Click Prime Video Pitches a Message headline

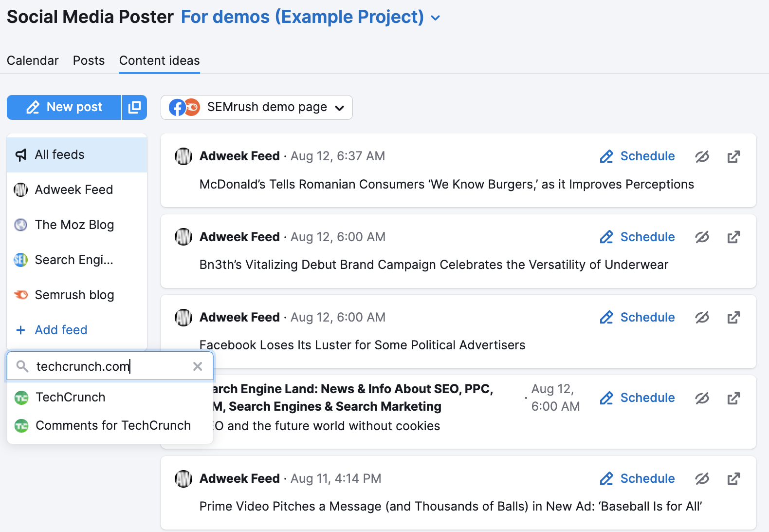pyautogui.click(x=451, y=507)
